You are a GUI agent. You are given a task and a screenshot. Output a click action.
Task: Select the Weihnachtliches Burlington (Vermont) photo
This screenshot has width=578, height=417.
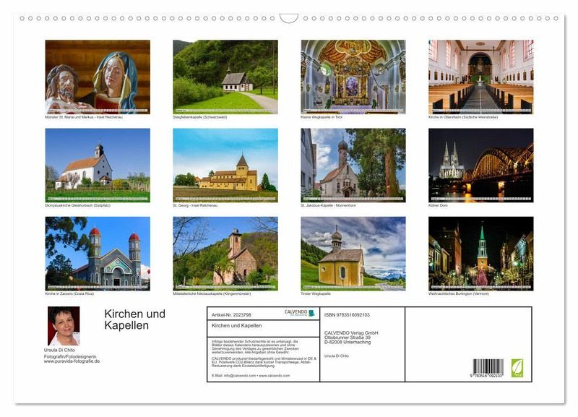point(480,253)
